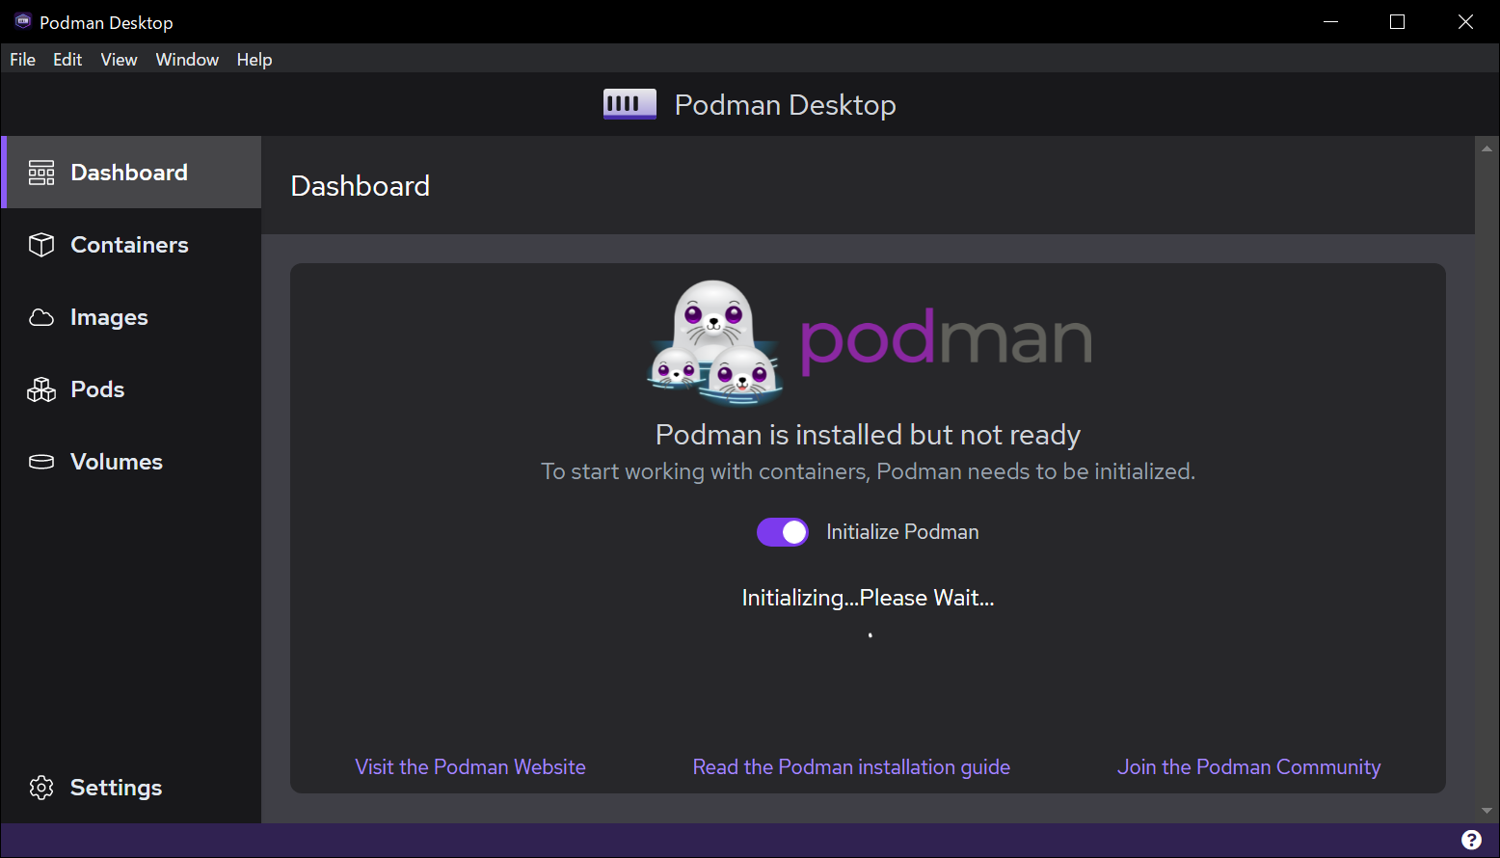
Task: Click the Settings gear icon
Action: (41, 788)
